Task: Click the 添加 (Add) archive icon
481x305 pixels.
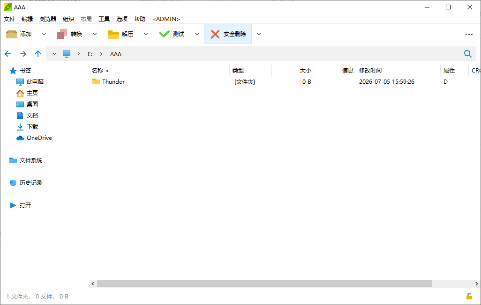Action: pos(12,34)
